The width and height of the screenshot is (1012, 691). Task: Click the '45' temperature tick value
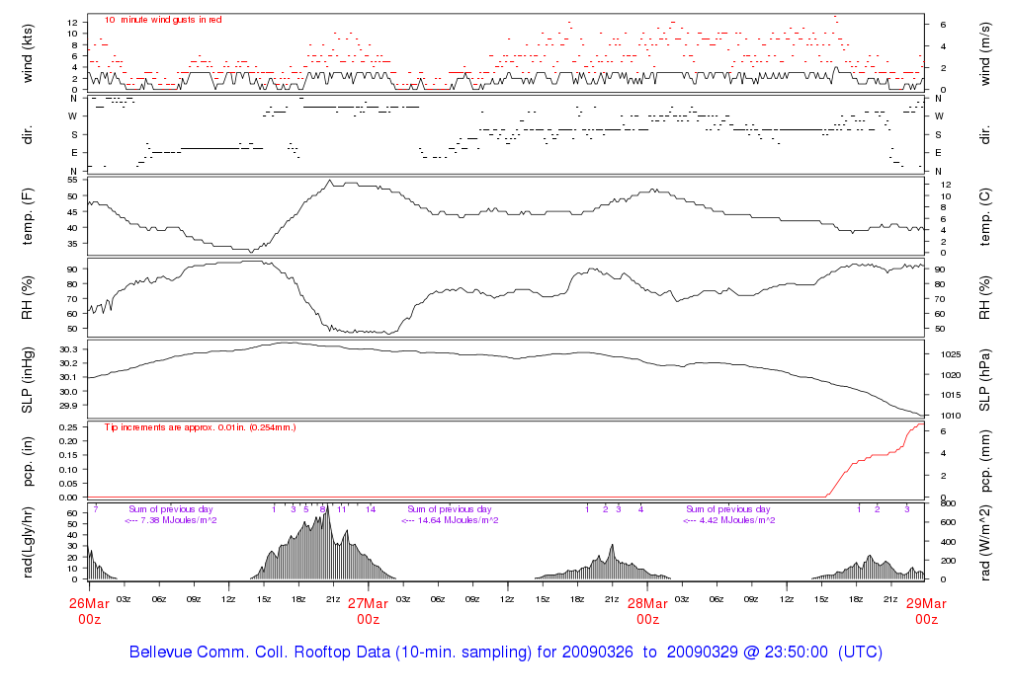[x=72, y=212]
